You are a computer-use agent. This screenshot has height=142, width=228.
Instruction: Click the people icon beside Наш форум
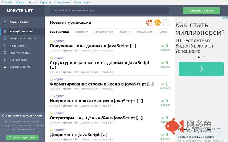(5, 45)
